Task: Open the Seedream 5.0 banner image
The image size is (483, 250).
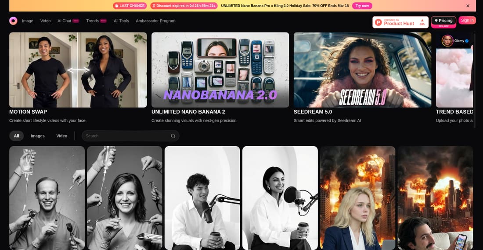Action: [362, 70]
